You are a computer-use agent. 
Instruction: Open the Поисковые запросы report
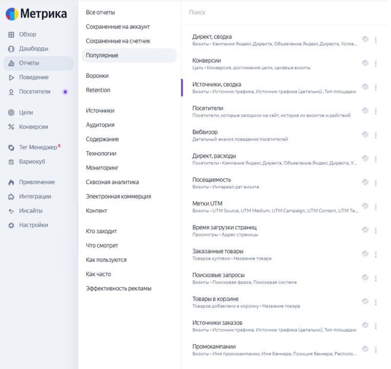tap(218, 275)
